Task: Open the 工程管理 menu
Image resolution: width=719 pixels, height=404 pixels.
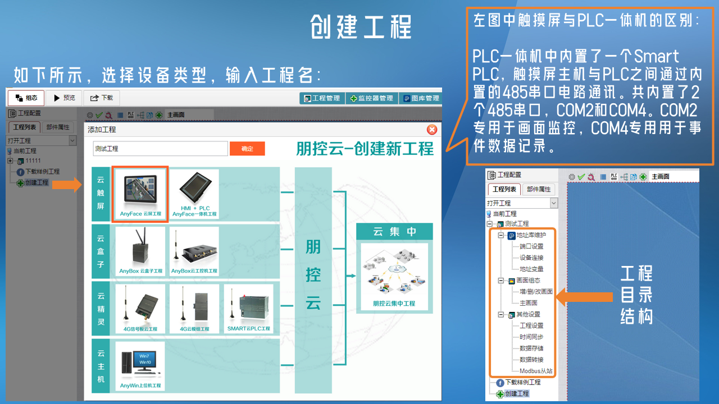Action: [322, 98]
